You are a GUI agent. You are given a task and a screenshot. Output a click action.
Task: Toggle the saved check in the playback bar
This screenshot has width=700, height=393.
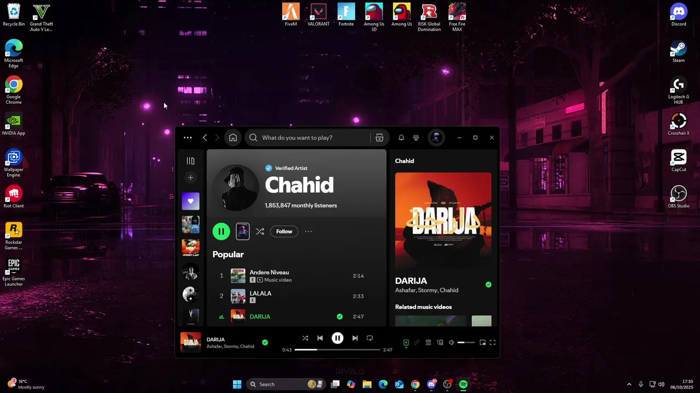click(x=265, y=342)
